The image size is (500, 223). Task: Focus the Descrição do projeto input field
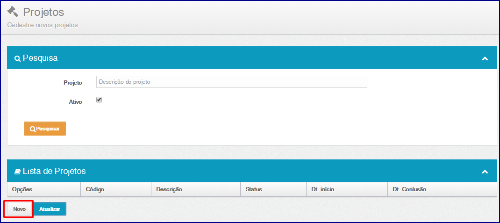pos(231,82)
